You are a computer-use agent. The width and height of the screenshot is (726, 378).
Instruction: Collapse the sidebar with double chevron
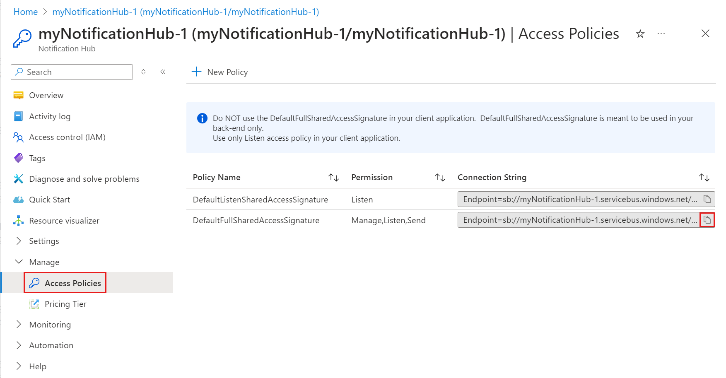[x=163, y=72]
